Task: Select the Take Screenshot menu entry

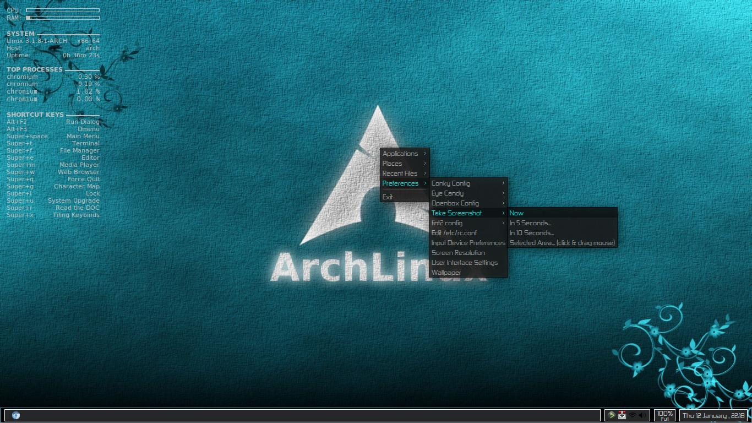Action: tap(468, 213)
